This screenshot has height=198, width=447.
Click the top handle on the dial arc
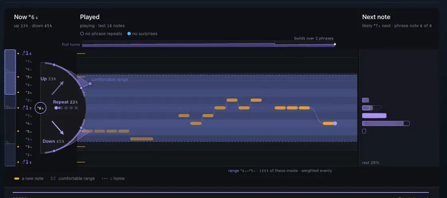(x=54, y=65)
